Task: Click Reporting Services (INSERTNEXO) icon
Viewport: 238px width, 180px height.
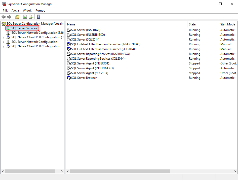Action: click(69, 54)
